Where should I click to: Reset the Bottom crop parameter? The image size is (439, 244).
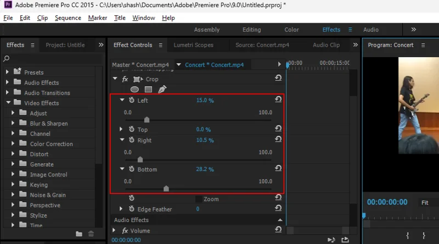click(278, 169)
